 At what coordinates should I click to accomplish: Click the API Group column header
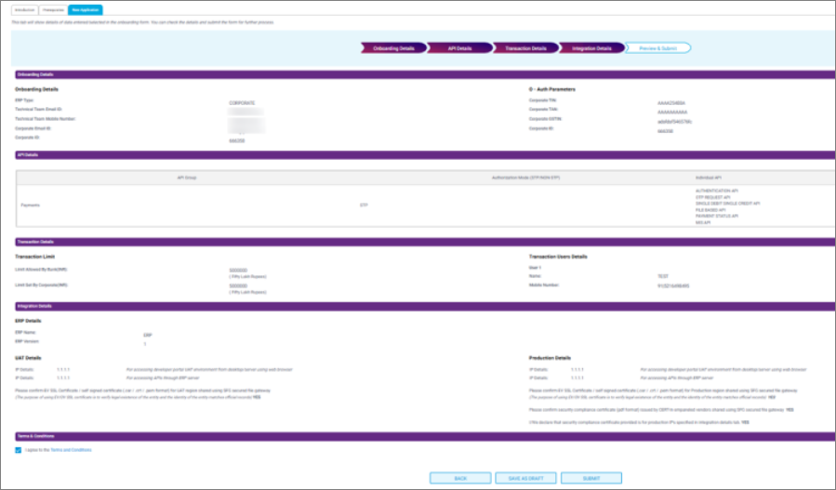(186, 176)
